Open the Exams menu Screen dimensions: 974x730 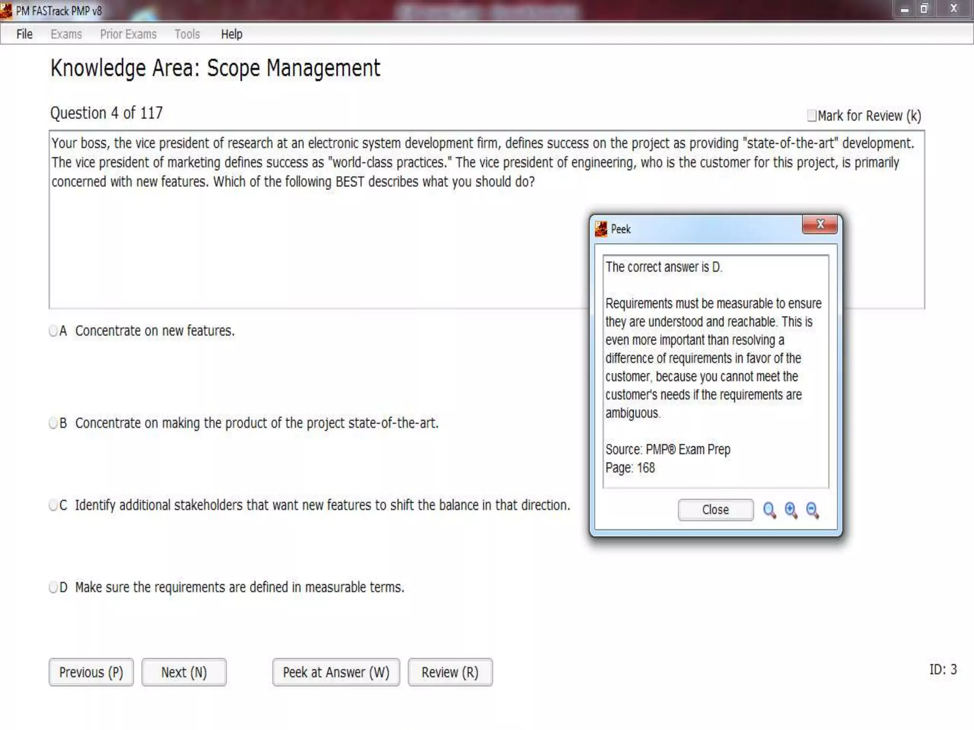pos(66,34)
